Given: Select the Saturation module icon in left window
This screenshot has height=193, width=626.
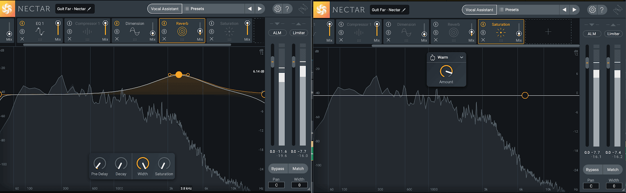Looking at the screenshot, I should [x=229, y=32].
